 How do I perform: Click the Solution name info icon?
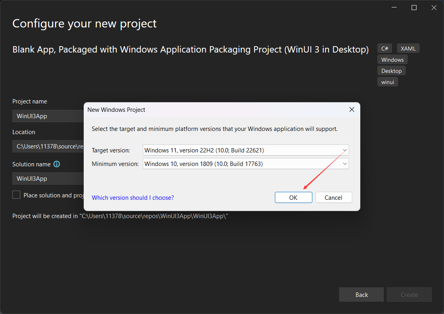[57, 164]
